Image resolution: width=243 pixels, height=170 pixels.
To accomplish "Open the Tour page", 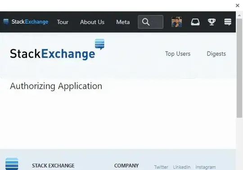I will (63, 22).
